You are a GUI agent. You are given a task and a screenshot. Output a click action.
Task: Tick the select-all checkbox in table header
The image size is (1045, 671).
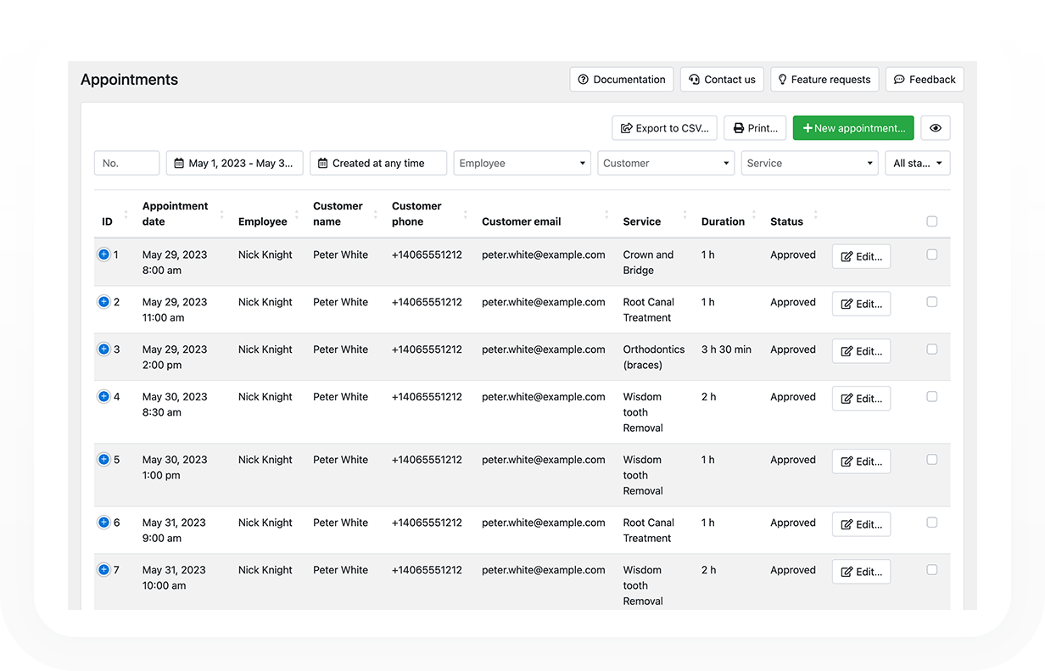pyautogui.click(x=932, y=221)
